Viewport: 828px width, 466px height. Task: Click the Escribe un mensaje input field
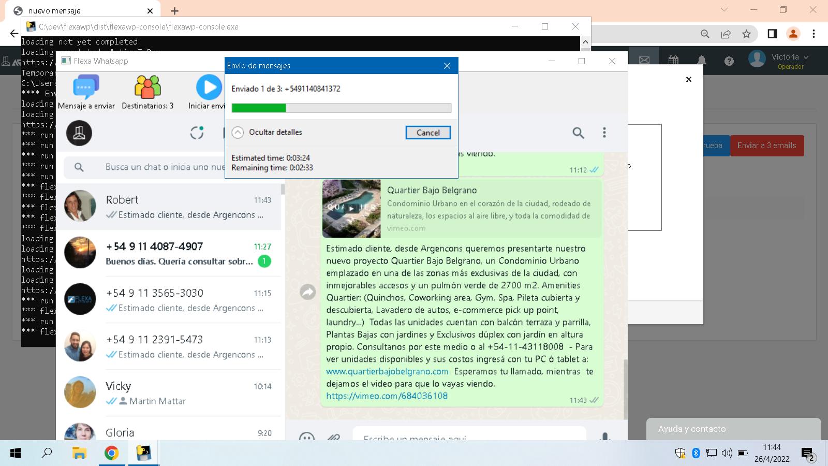pyautogui.click(x=469, y=435)
